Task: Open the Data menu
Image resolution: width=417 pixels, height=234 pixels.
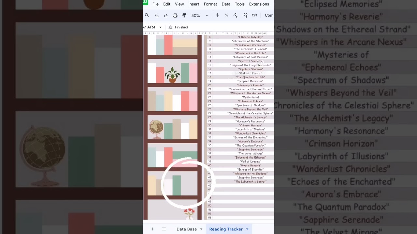Action: point(226,4)
